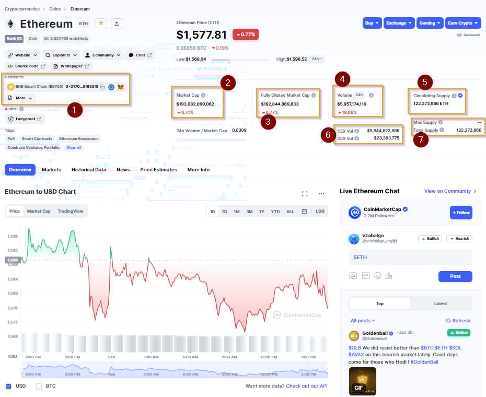Image resolution: width=486 pixels, height=397 pixels.
Task: Filter chat by the All posts dropdown
Action: (x=363, y=321)
